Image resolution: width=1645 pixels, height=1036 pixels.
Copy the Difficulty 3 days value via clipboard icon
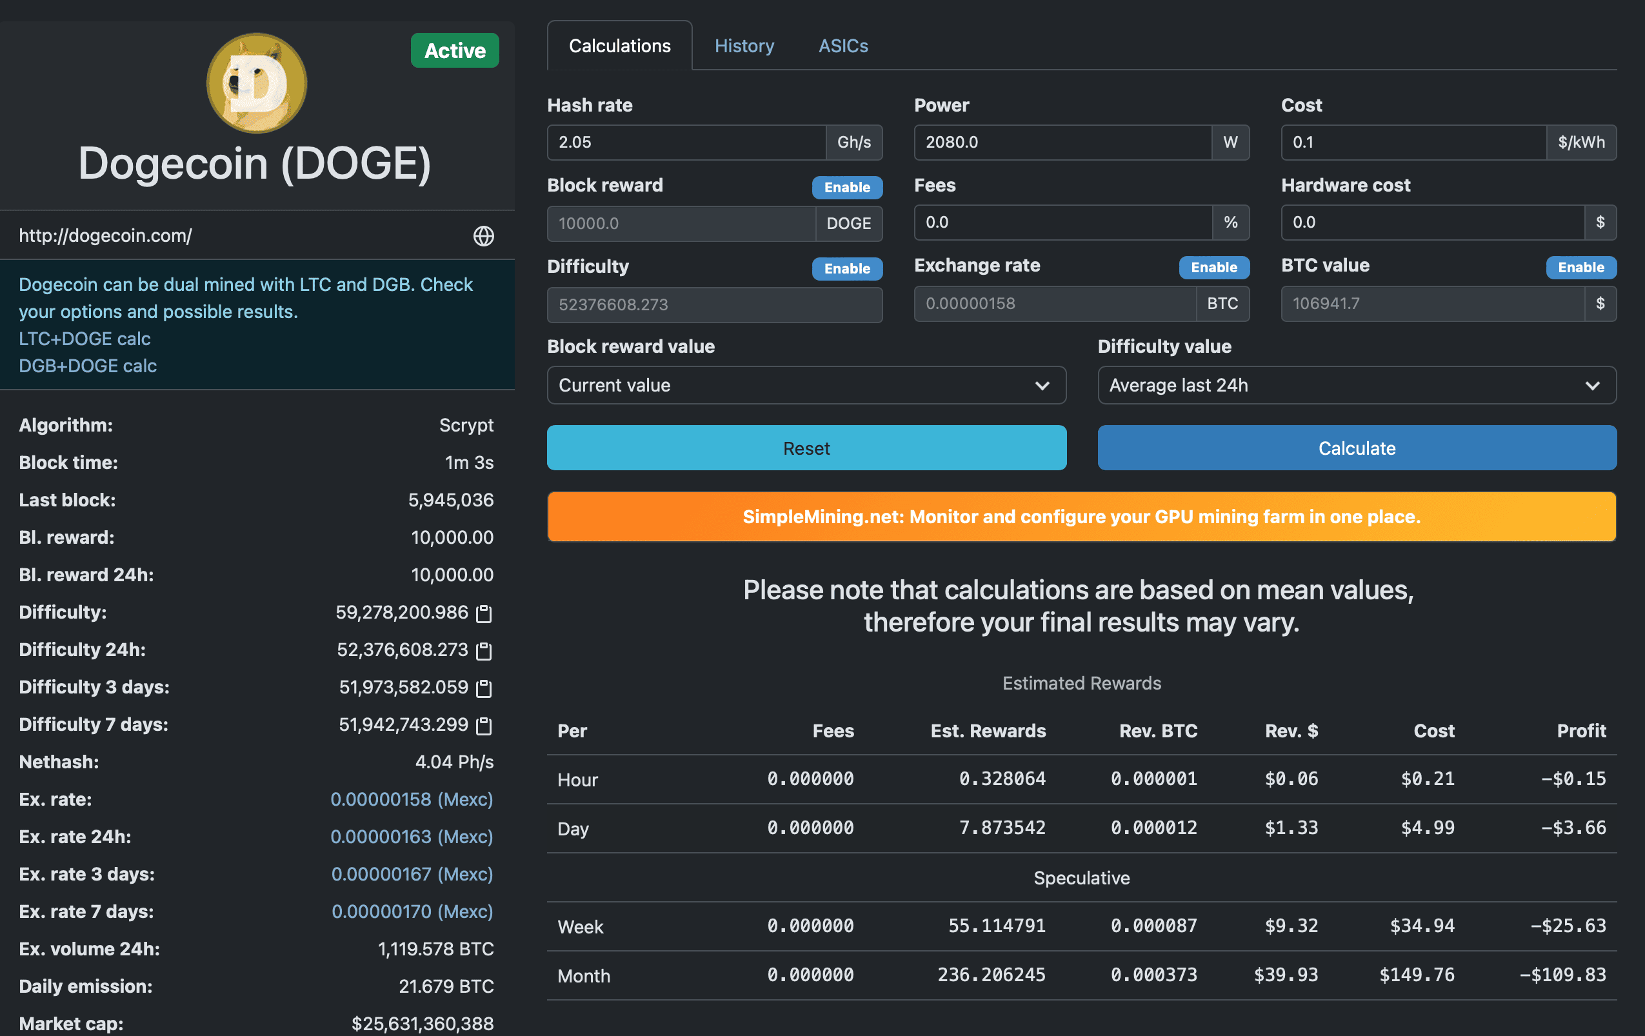[484, 688]
